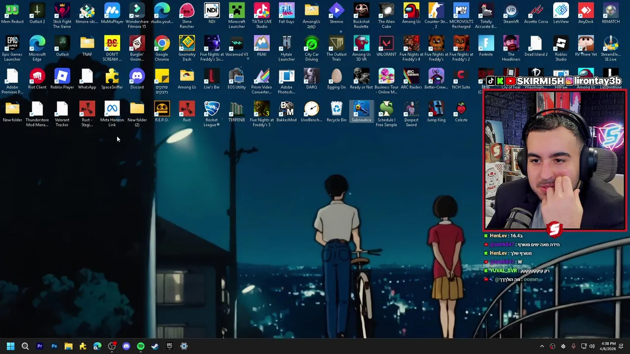Viewport: 630px width, 354px height.
Task: Select the Celeste strawberry icon
Action: (461, 112)
